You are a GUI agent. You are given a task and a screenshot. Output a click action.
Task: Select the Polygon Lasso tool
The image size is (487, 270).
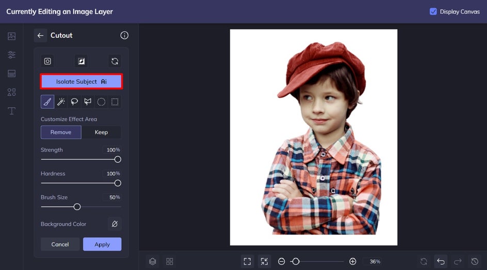click(x=88, y=102)
